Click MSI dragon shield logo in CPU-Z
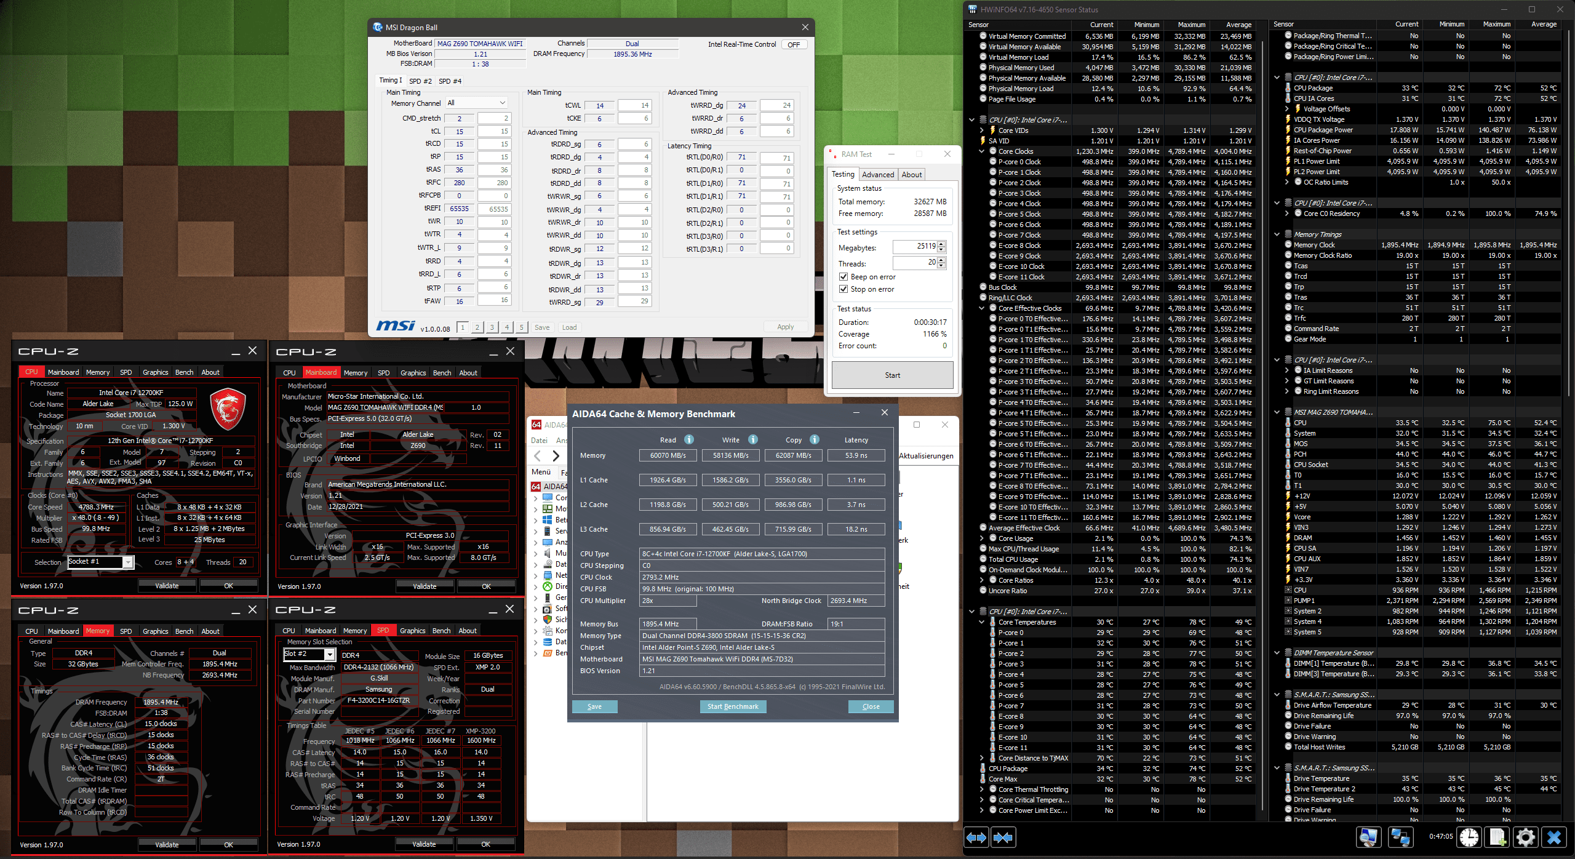The image size is (1575, 859). [228, 409]
